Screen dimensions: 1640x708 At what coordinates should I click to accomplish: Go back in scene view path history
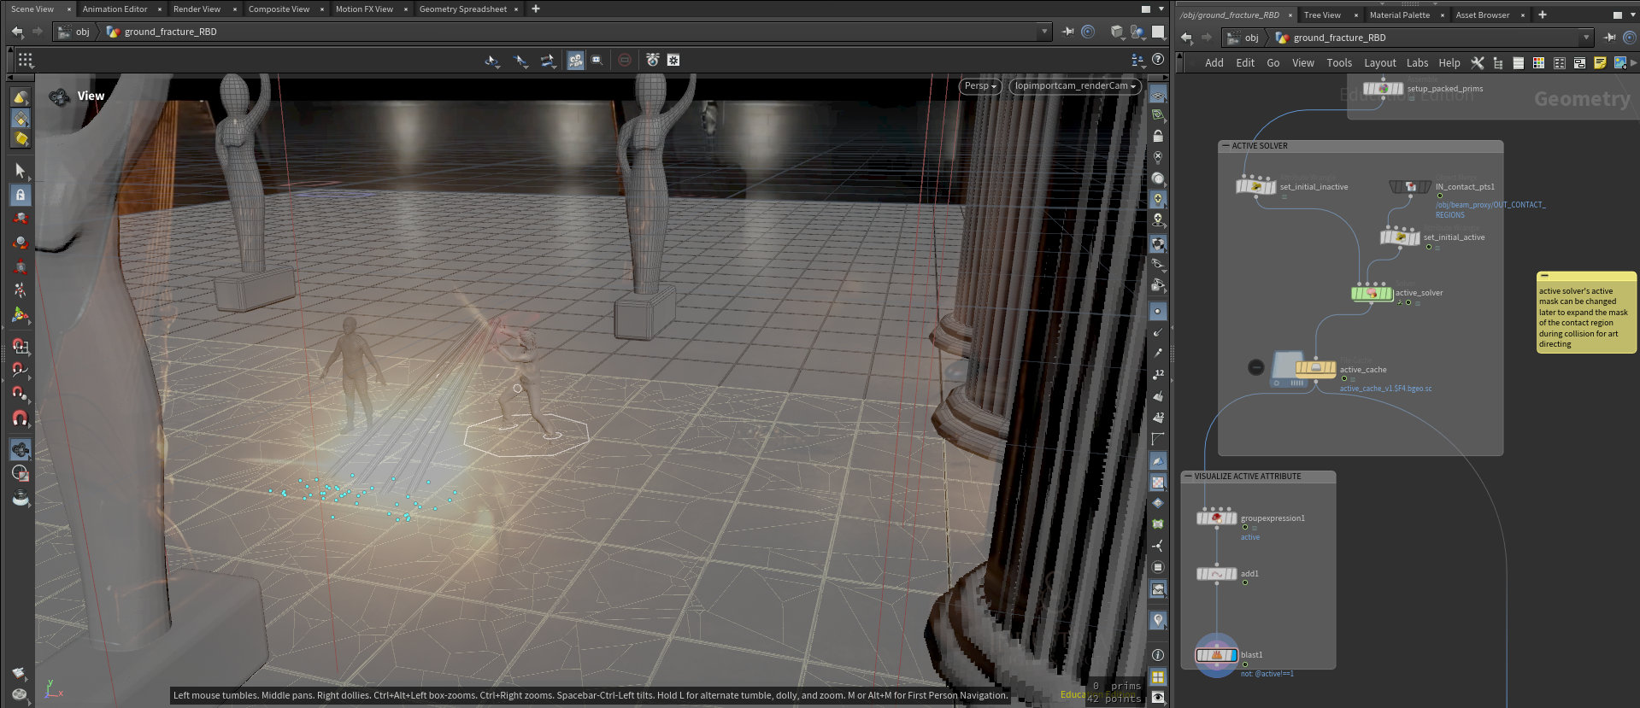click(x=17, y=32)
